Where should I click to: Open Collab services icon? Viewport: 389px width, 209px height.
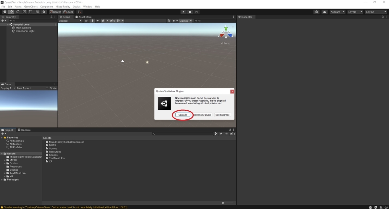[317, 12]
